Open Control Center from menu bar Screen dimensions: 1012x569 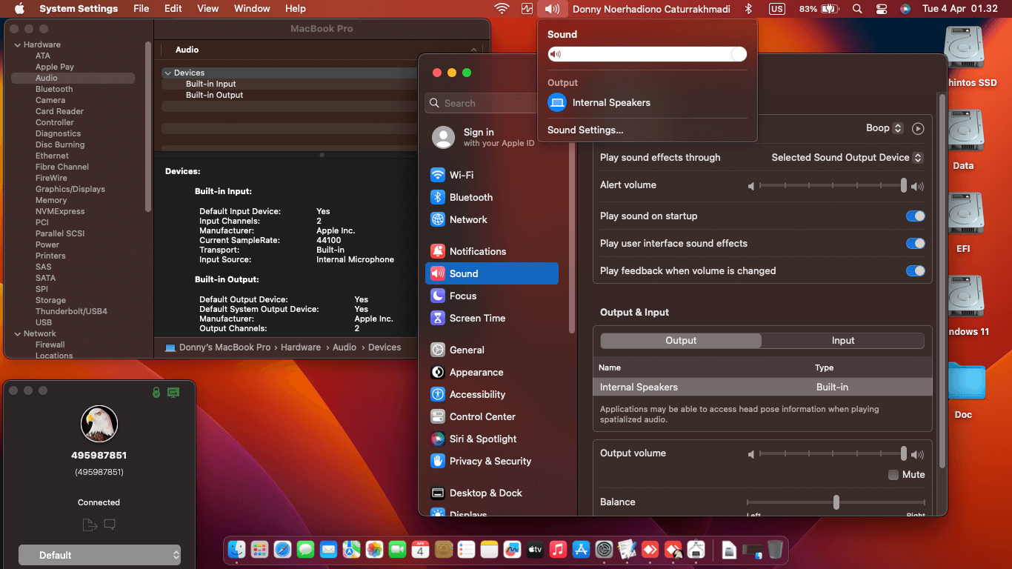click(882, 9)
